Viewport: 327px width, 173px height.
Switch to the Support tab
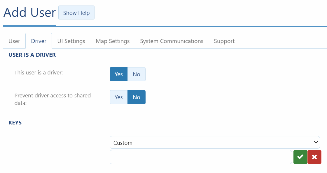(x=224, y=41)
